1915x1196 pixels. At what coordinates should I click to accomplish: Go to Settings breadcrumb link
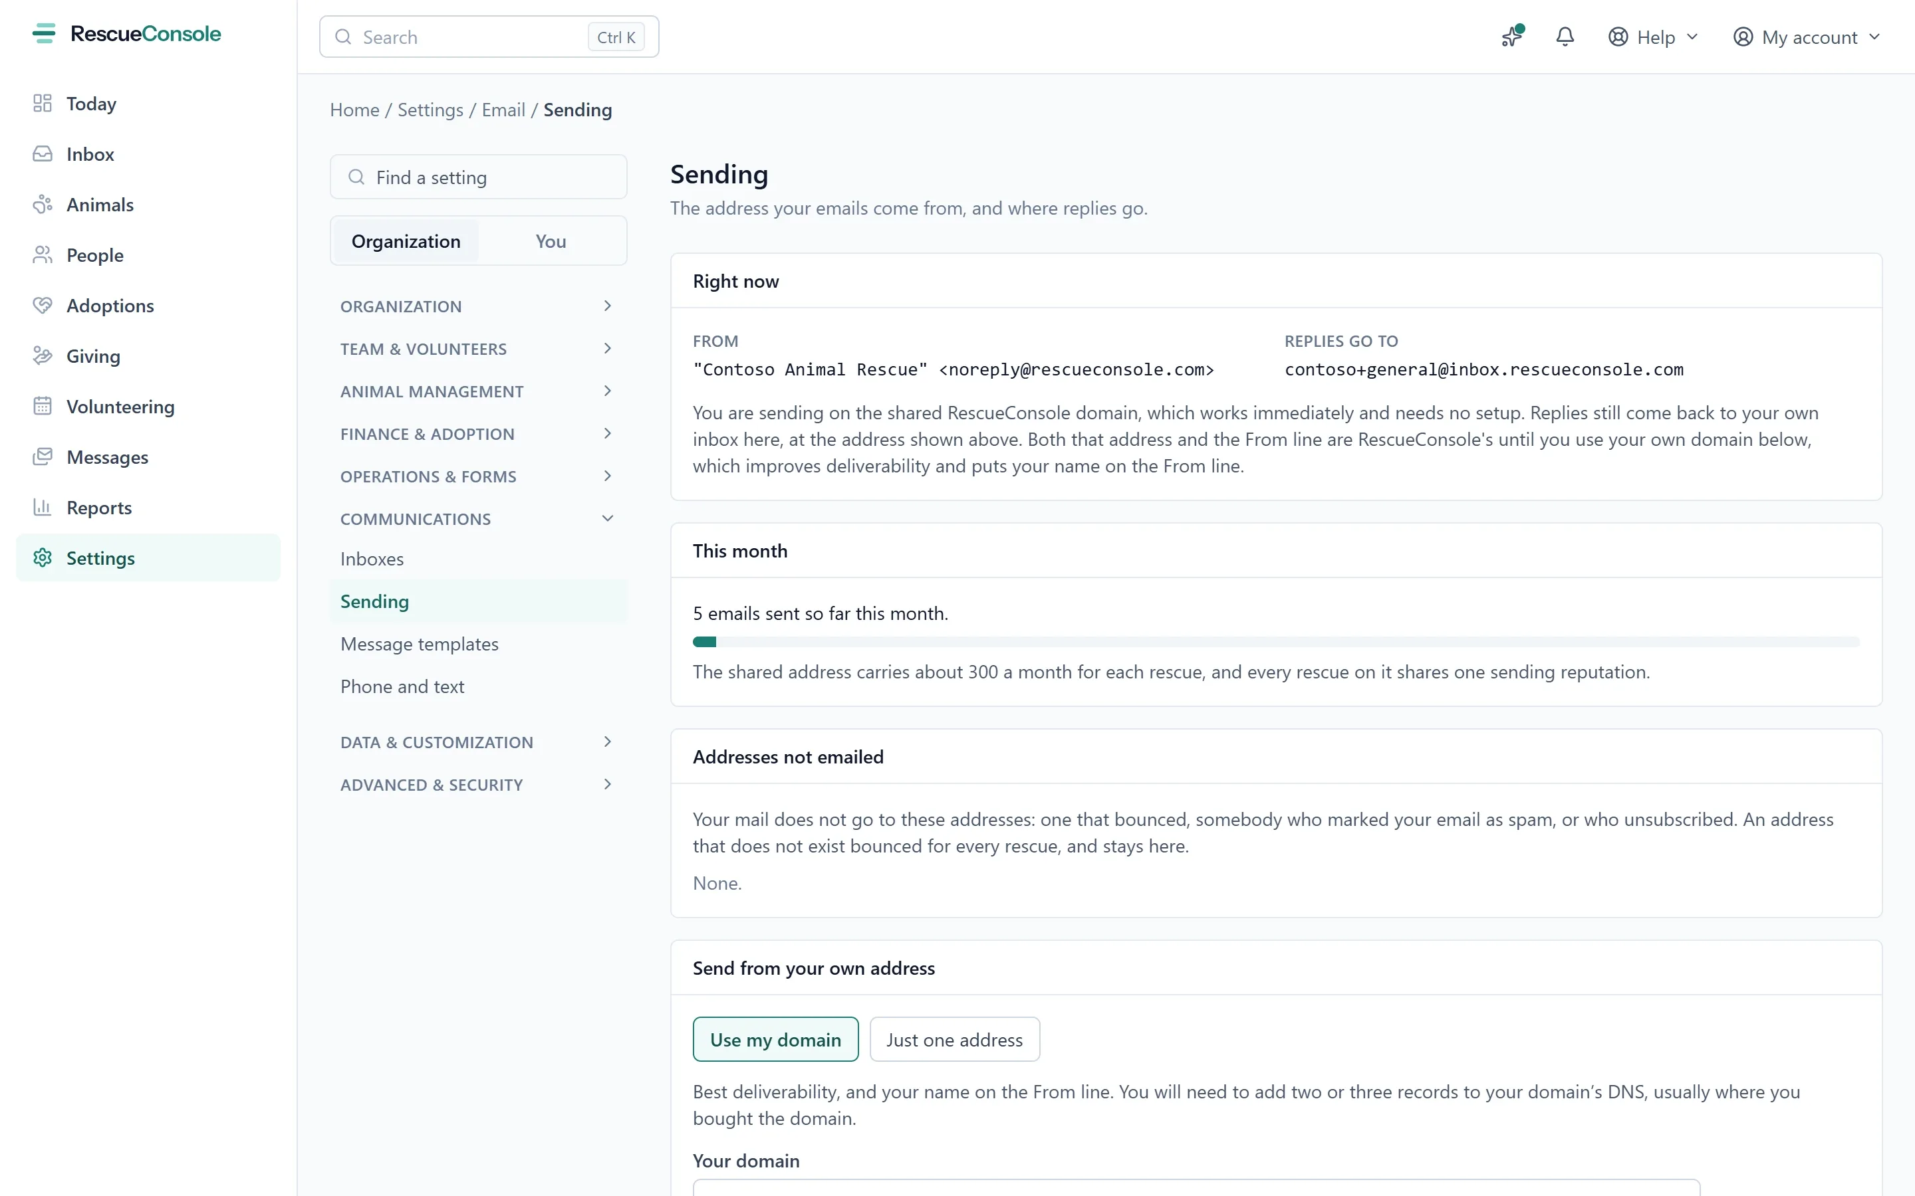430,110
